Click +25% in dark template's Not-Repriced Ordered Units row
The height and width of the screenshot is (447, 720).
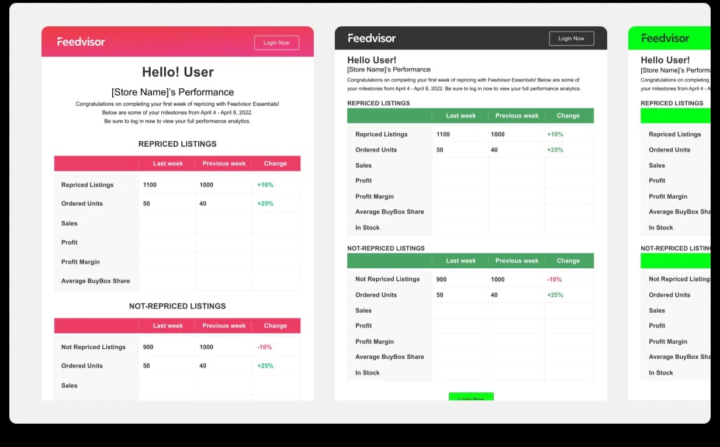pyautogui.click(x=555, y=295)
